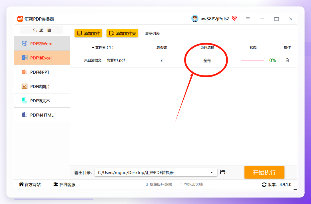Click the 总页数 column header
311x204 pixels.
click(162, 47)
